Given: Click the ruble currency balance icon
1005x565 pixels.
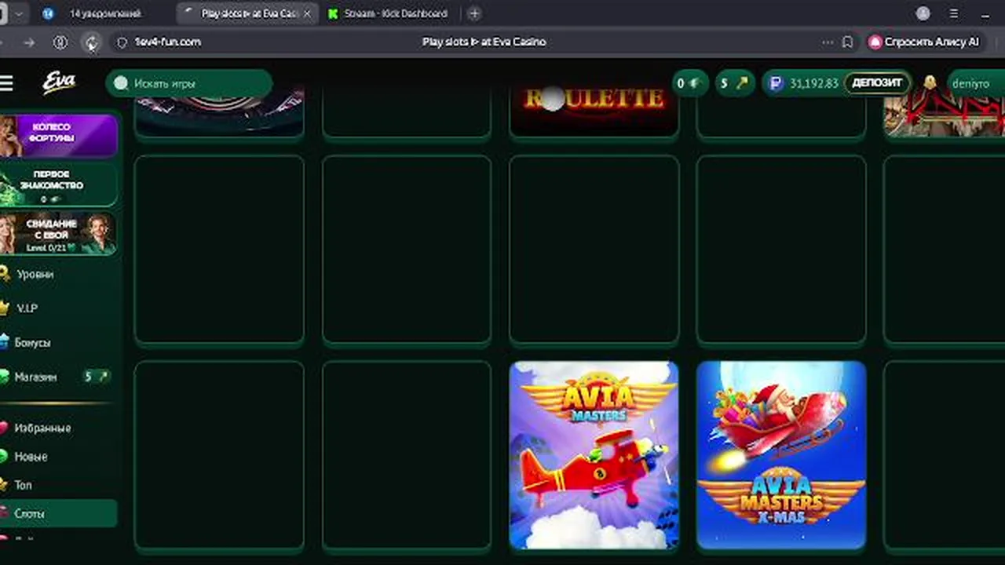Looking at the screenshot, I should pos(776,83).
